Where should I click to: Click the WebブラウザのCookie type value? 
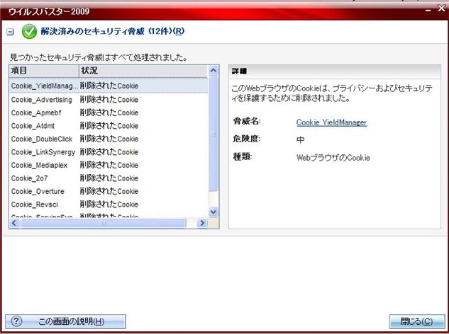pos(333,158)
